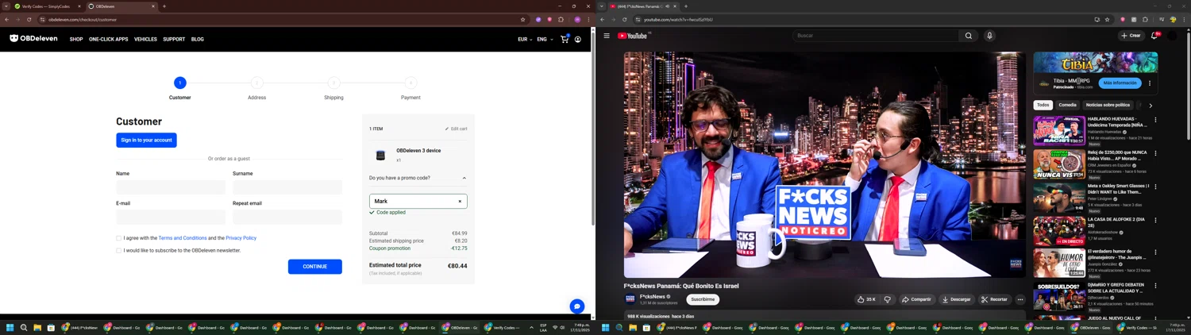Open the ONE-CLICK APPS menu item

tap(108, 39)
